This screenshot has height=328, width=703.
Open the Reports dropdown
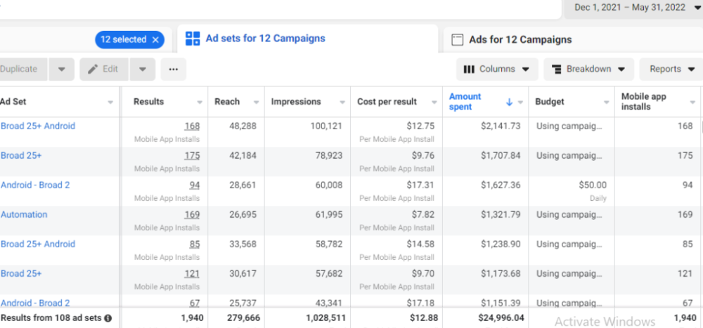coord(671,69)
